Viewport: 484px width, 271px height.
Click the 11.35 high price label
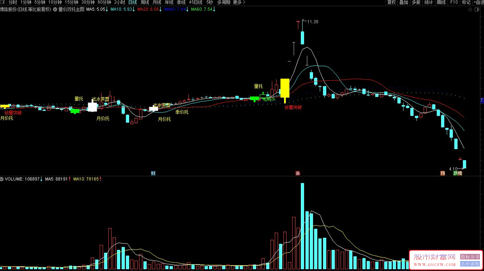(x=313, y=22)
